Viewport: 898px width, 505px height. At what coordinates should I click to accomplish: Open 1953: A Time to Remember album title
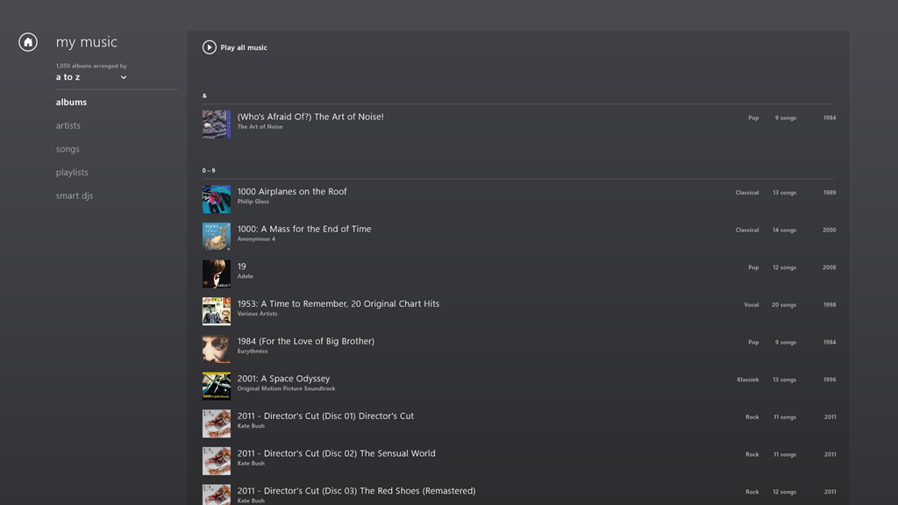click(339, 304)
